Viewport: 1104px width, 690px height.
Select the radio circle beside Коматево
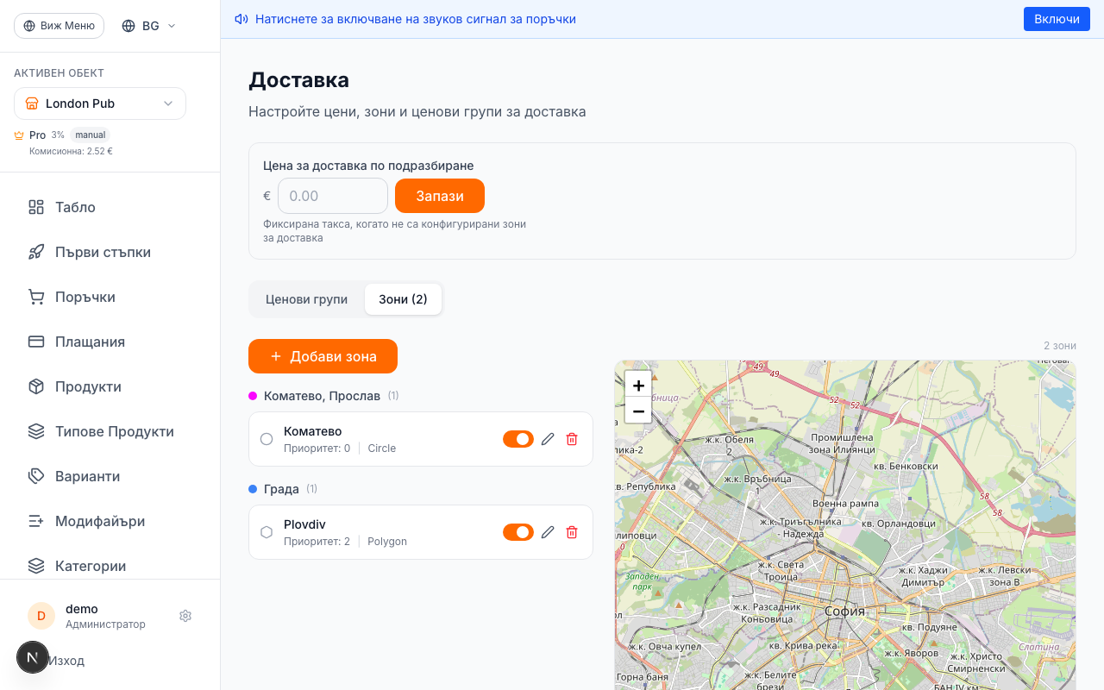267,439
